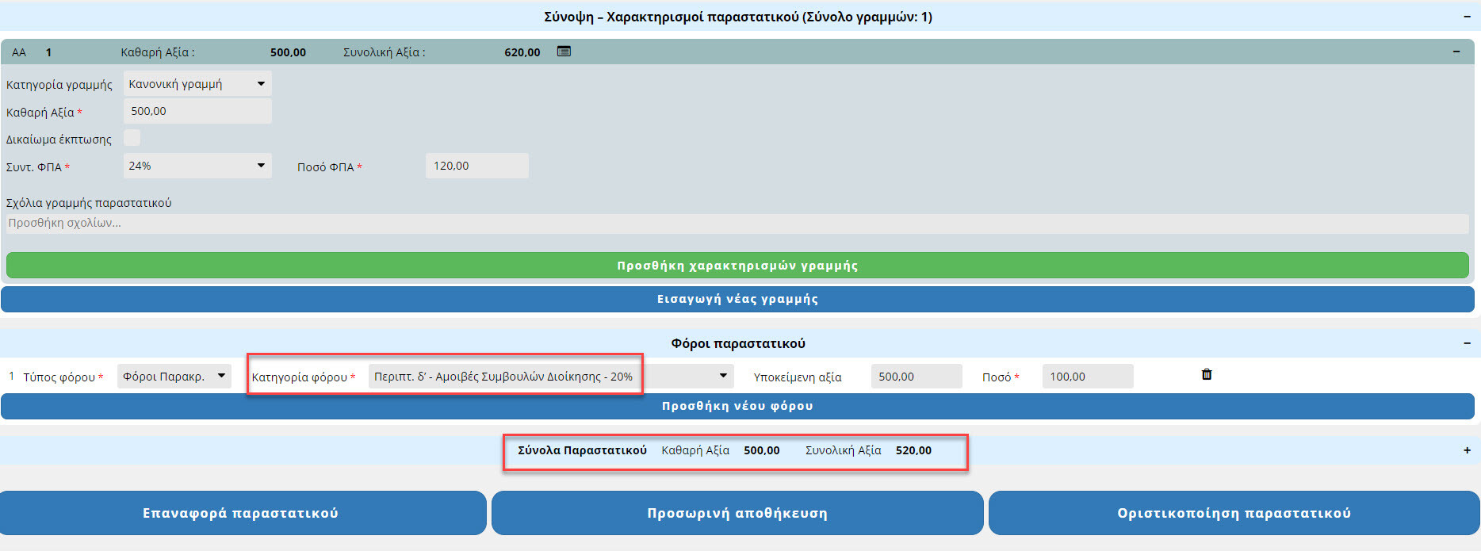Viewport: 1481px width, 551px height.
Task: Open the Τύπος φόρου dropdown
Action: tap(174, 377)
